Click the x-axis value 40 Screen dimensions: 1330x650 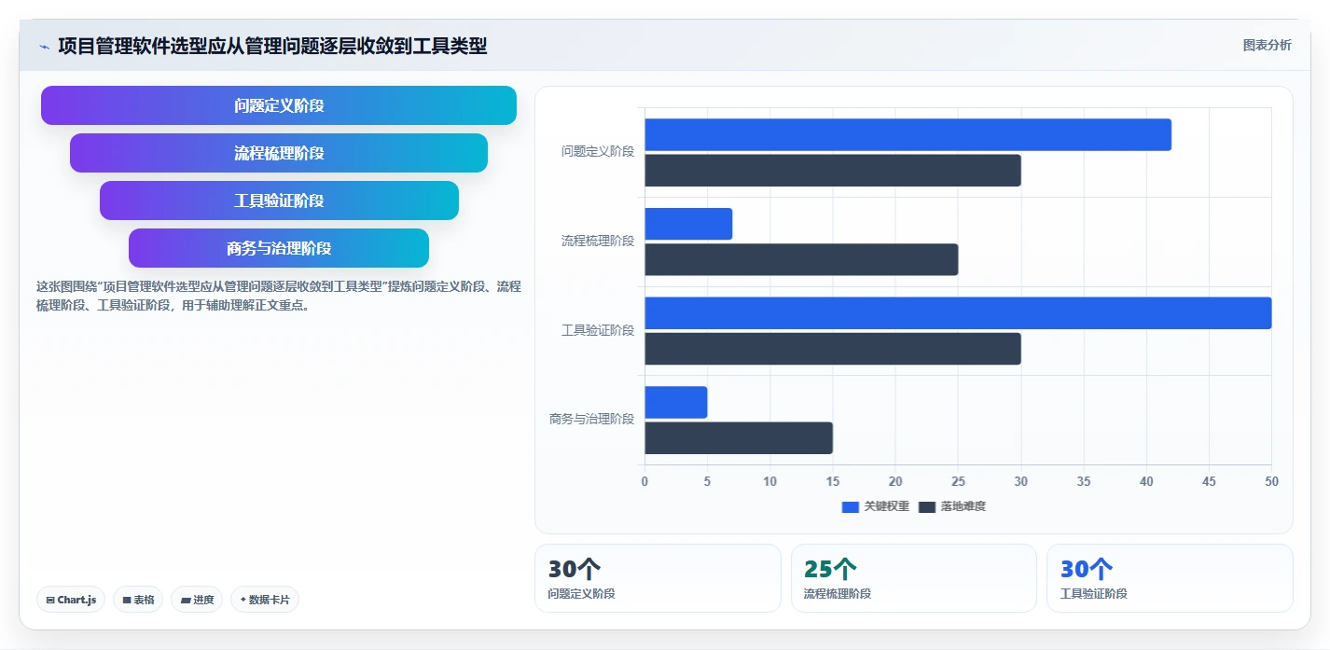(x=1146, y=481)
